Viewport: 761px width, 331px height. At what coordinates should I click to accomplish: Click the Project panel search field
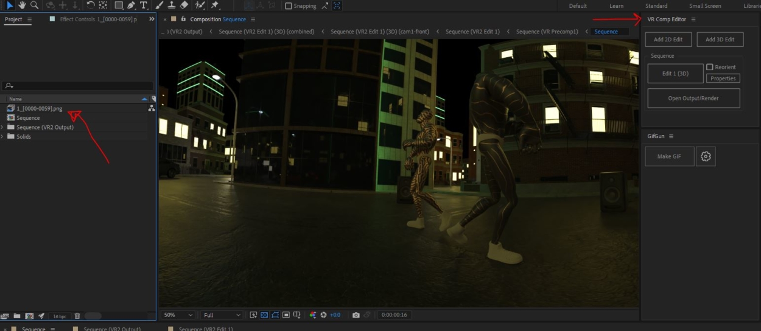[x=77, y=86]
